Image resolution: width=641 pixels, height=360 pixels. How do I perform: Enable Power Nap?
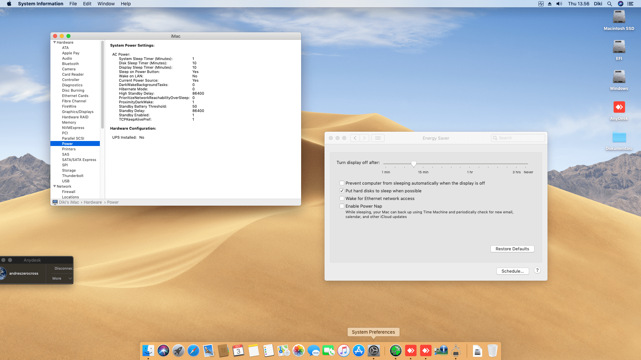point(342,206)
